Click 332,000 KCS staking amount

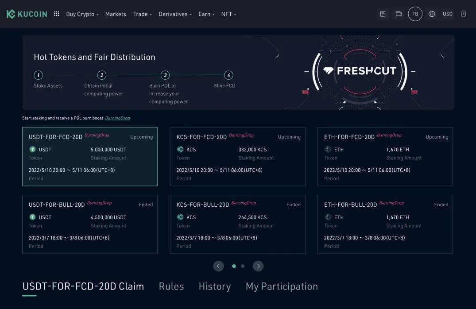(252, 150)
